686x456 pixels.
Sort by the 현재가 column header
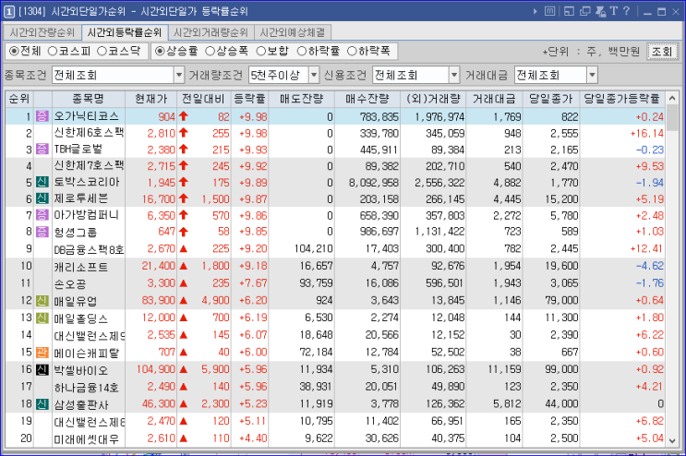pyautogui.click(x=150, y=99)
